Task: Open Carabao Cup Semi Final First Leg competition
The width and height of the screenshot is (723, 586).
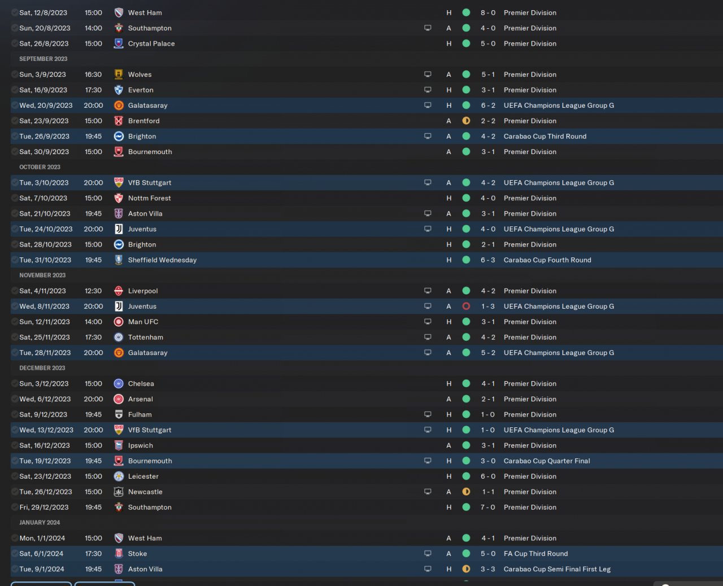Action: click(x=557, y=569)
